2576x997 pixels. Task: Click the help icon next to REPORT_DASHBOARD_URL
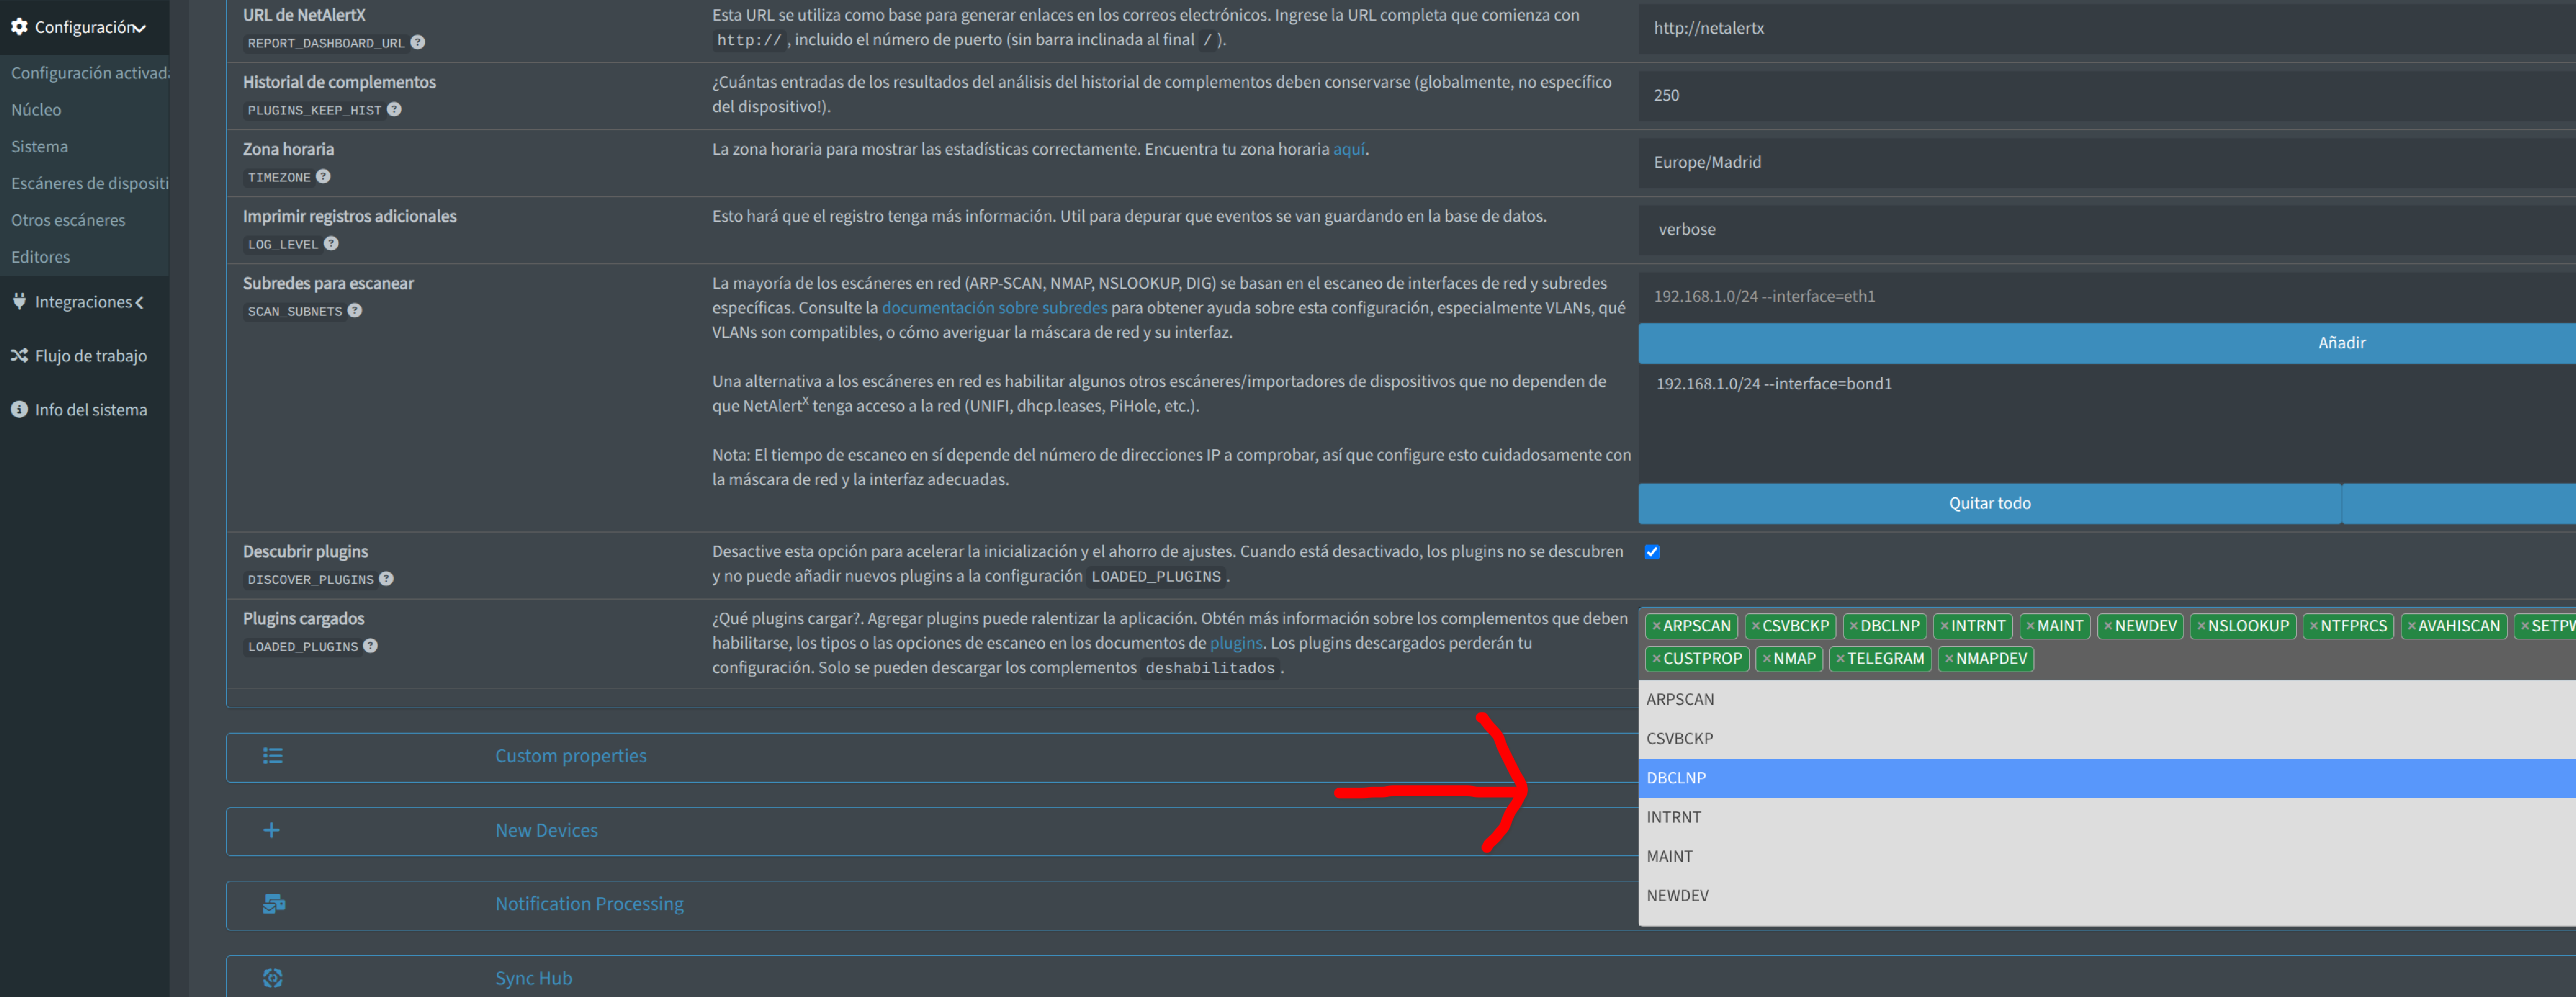pos(418,42)
